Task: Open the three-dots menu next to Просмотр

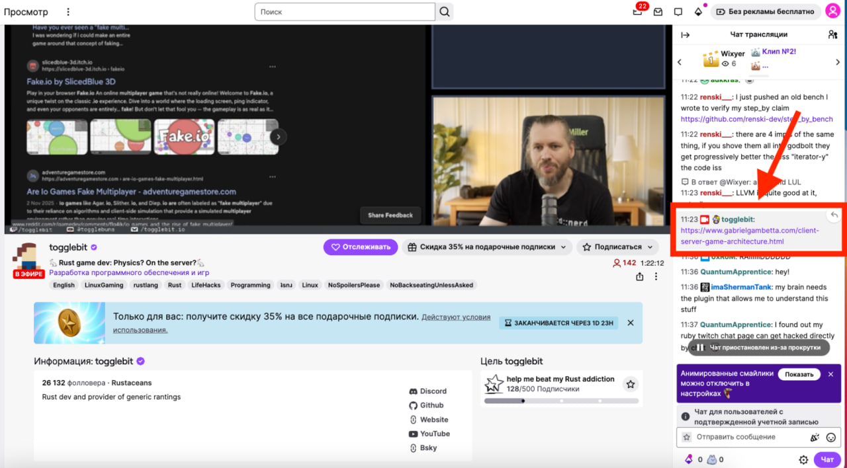Action: click(x=68, y=12)
